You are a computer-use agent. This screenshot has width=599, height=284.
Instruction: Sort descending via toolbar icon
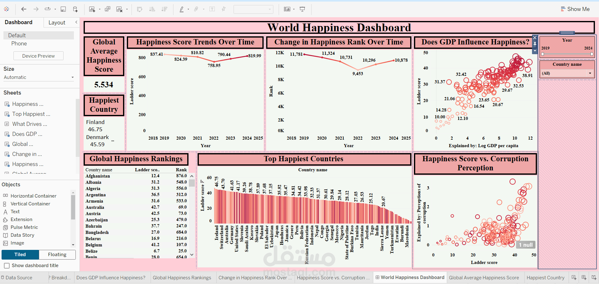click(164, 9)
